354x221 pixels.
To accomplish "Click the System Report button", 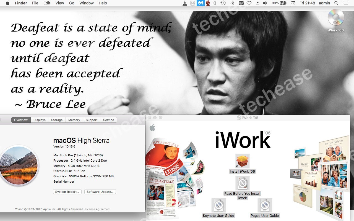I will coord(67,192).
